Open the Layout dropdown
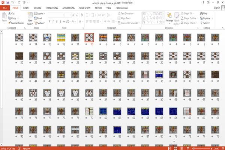The image size is (225, 150). tap(39, 14)
